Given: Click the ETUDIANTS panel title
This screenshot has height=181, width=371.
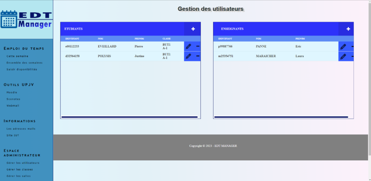Looking at the screenshot, I should [73, 29].
